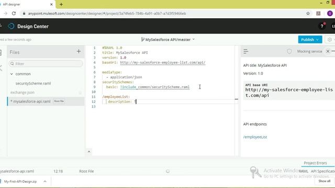This screenshot has width=335, height=188.
Task: Click the /employeeList: line in editor
Action: pos(116,97)
